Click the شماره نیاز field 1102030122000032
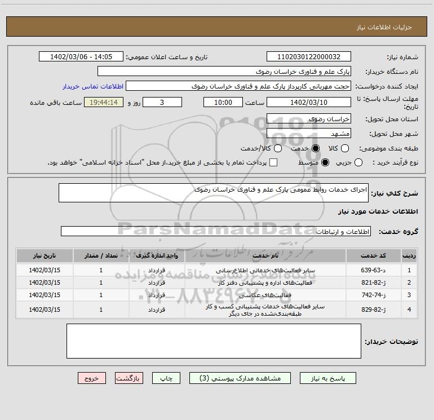Viewport: 434px width, 420px height. [309, 57]
